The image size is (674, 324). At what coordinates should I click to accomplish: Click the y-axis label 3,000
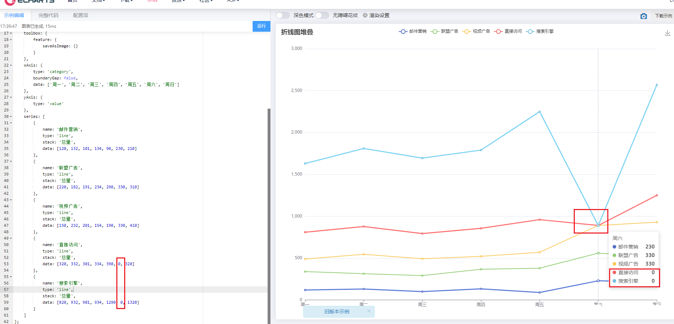297,48
